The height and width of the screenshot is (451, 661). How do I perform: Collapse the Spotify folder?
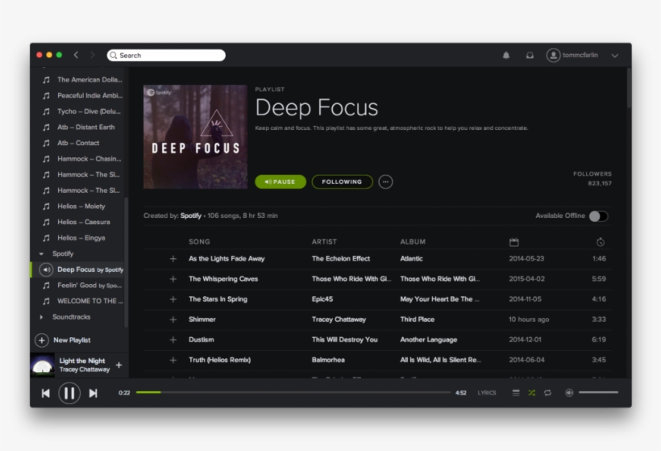[41, 253]
